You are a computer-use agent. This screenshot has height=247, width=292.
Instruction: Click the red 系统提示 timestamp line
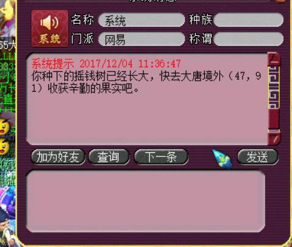pyautogui.click(x=106, y=64)
